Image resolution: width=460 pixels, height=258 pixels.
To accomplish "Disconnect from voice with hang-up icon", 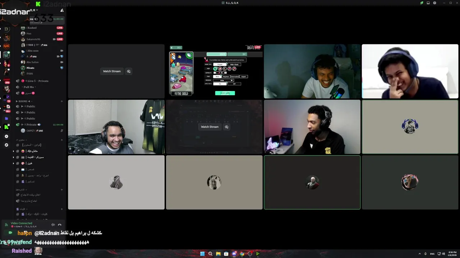I will coord(60,225).
